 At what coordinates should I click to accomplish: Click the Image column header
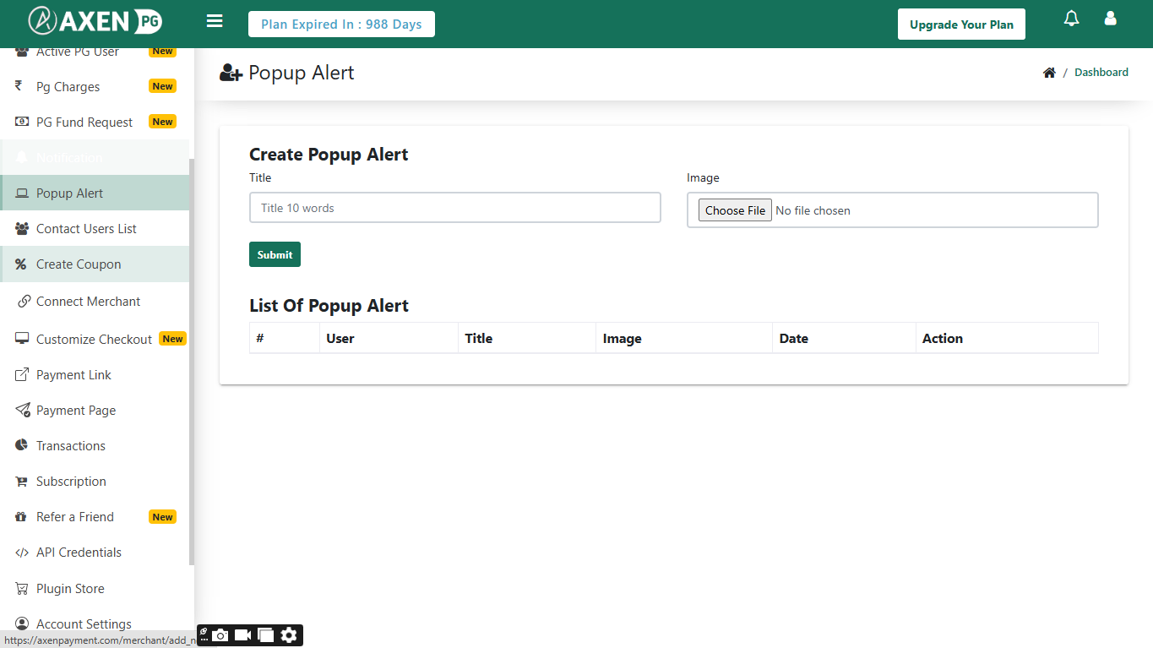pyautogui.click(x=683, y=338)
